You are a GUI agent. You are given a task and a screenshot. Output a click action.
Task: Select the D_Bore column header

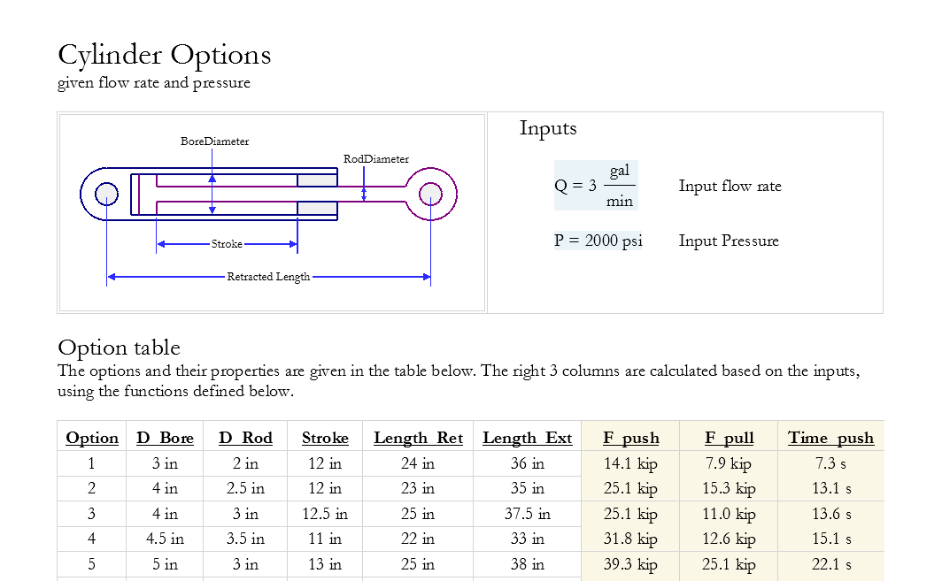(x=165, y=438)
